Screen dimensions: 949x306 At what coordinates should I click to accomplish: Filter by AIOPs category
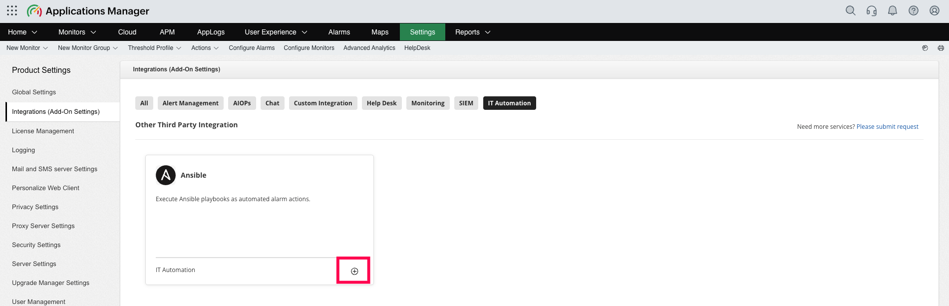pos(242,103)
